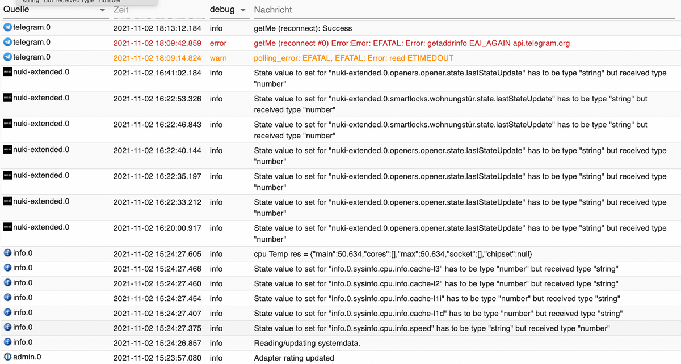Image resolution: width=681 pixels, height=364 pixels.
Task: Click the admin adapter icon in the admin.0 row
Action: [7, 357]
